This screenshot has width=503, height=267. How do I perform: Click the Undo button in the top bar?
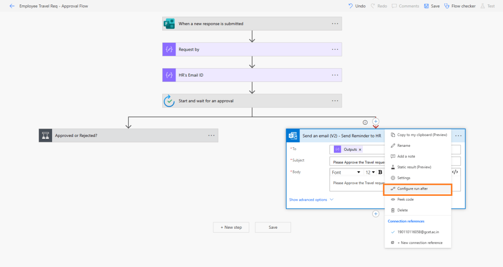tap(357, 6)
